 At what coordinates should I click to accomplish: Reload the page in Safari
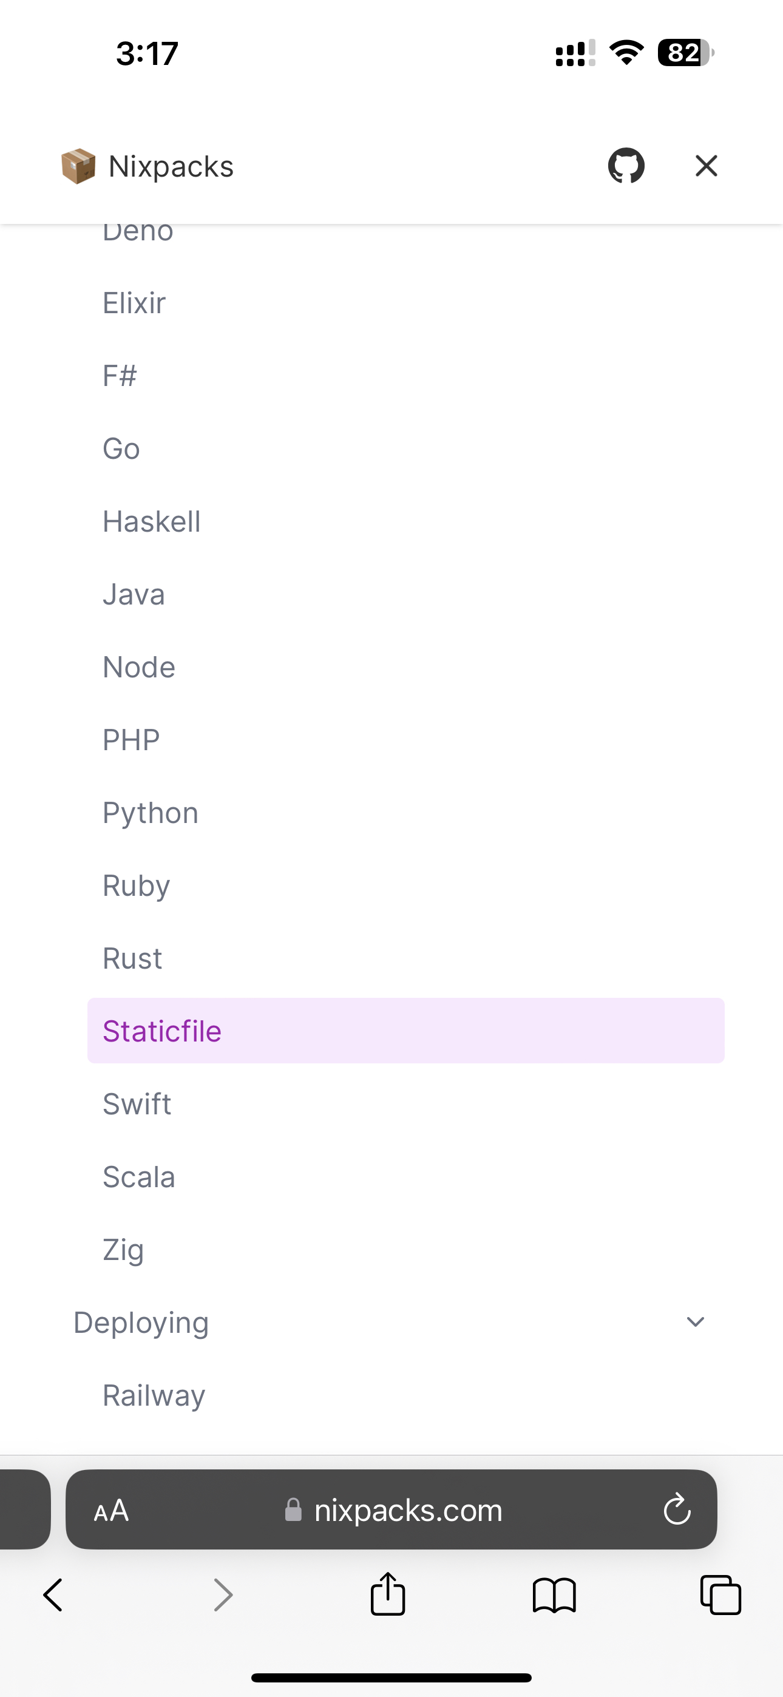[676, 1510]
